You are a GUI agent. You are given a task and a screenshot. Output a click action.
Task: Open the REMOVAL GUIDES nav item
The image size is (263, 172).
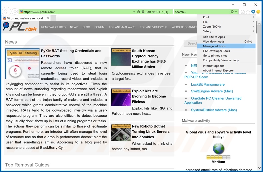pyautogui.click(x=53, y=27)
